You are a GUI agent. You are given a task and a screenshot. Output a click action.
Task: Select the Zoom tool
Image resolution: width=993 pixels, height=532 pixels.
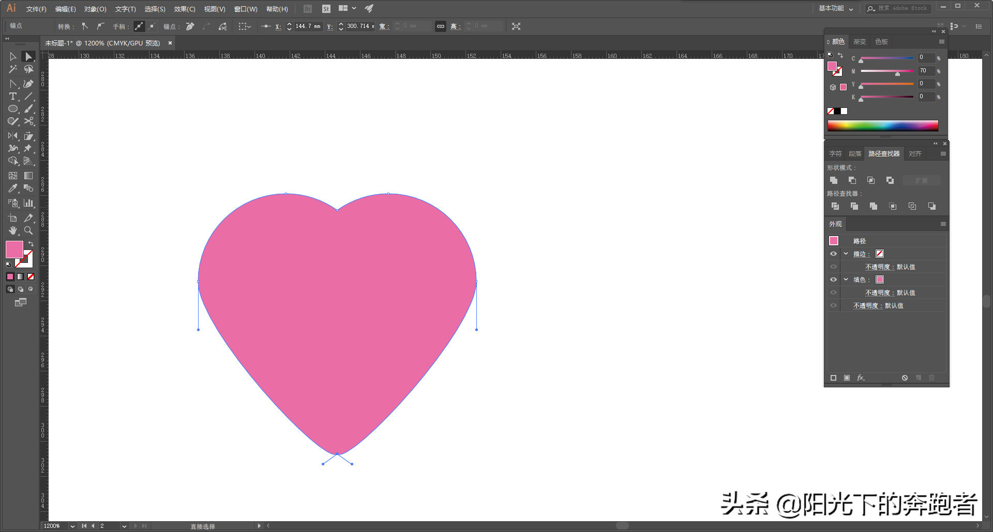(x=28, y=231)
